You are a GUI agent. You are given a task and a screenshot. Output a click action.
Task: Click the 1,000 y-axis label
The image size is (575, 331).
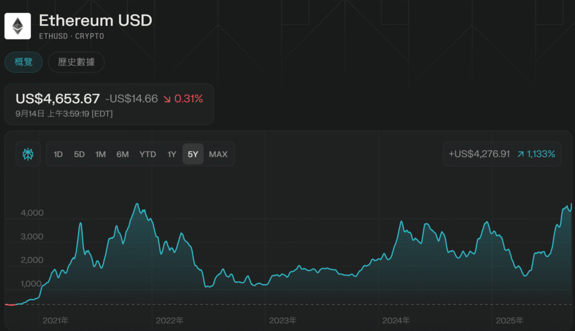click(x=31, y=283)
